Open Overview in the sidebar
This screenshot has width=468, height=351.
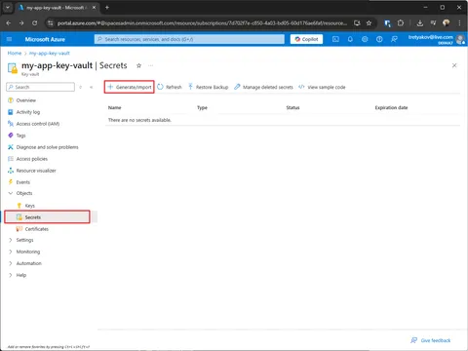click(21, 100)
